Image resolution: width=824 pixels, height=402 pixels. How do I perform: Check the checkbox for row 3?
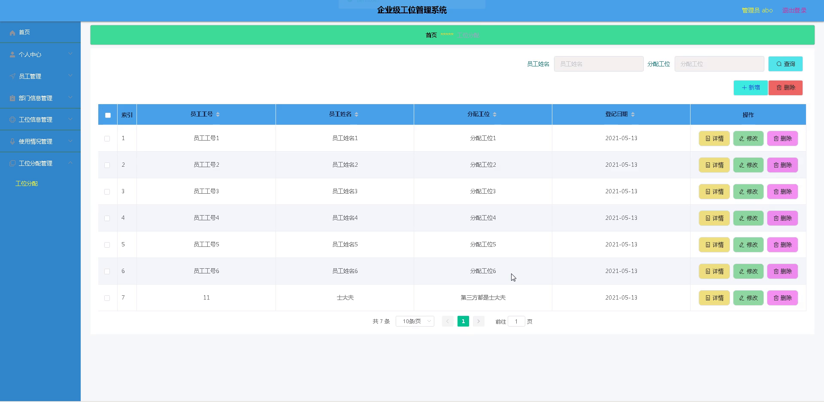pyautogui.click(x=107, y=192)
